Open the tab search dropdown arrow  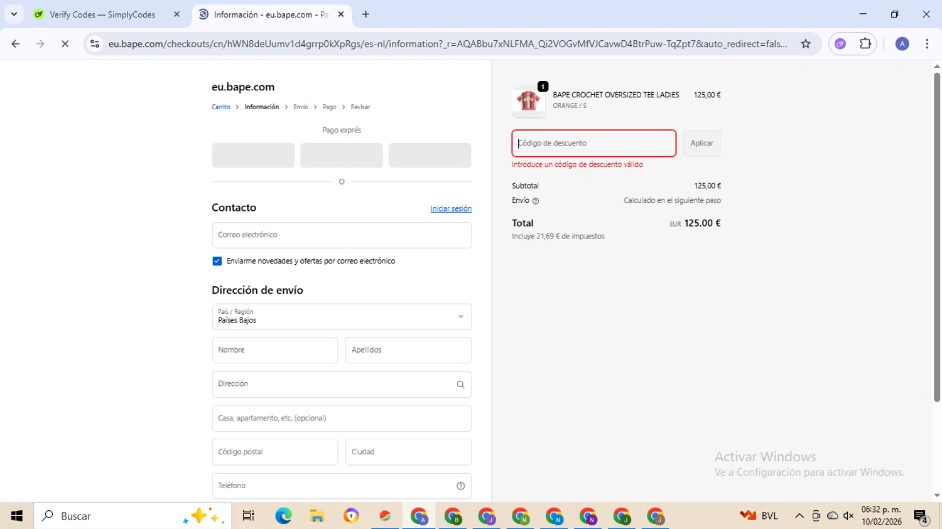coord(14,14)
